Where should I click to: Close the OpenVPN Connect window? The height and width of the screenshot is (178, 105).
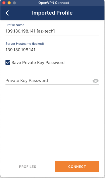click(4, 3)
